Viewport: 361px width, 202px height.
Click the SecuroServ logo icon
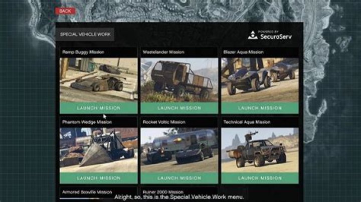(253, 35)
